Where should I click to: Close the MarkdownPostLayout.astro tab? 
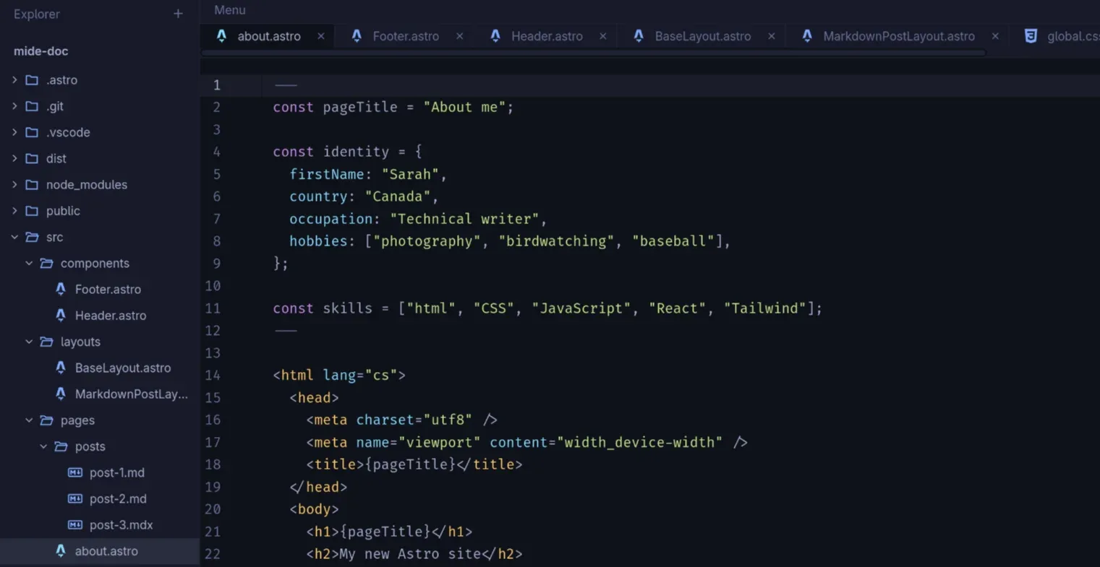point(995,36)
